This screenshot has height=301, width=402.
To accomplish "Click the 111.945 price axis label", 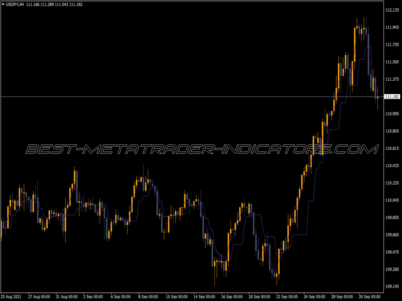I will tap(392, 27).
